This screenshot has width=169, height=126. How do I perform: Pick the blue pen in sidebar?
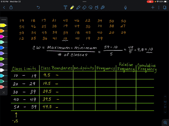[x=4, y=48]
